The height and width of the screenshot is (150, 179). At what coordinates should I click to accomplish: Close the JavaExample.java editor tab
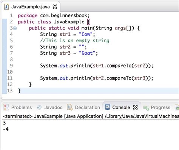(x=55, y=7)
